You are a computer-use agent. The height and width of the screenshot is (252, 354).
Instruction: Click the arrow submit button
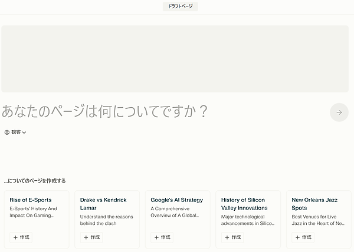pyautogui.click(x=339, y=112)
